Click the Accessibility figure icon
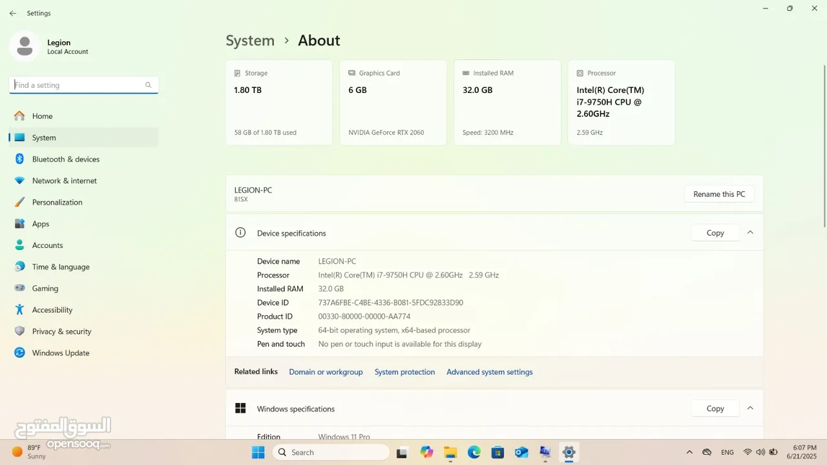Viewport: 827px width, 465px height. [x=20, y=310]
